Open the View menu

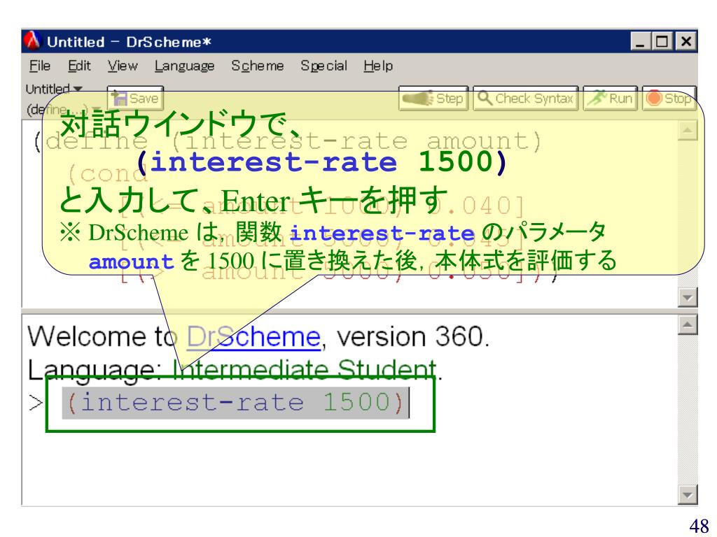(123, 66)
